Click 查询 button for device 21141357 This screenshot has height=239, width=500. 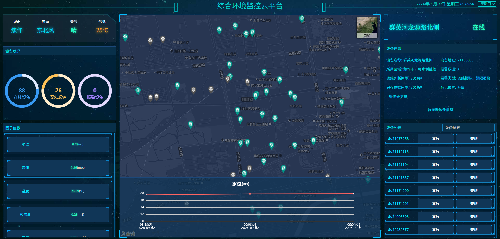(474, 178)
